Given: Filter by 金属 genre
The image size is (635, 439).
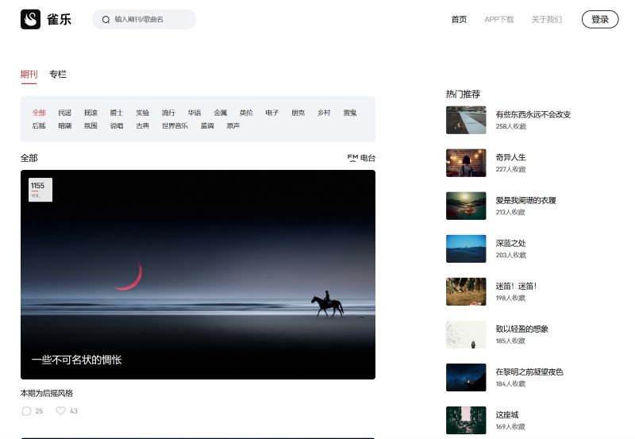Looking at the screenshot, I should [x=221, y=113].
